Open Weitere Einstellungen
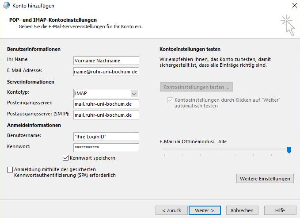Viewport: 300px width, 218px height. click(265, 179)
